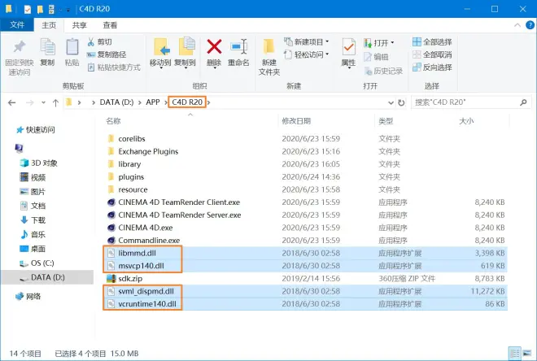Image resolution: width=537 pixels, height=361 pixels.
Task: Click the Up one level arrow
Action: 55,102
